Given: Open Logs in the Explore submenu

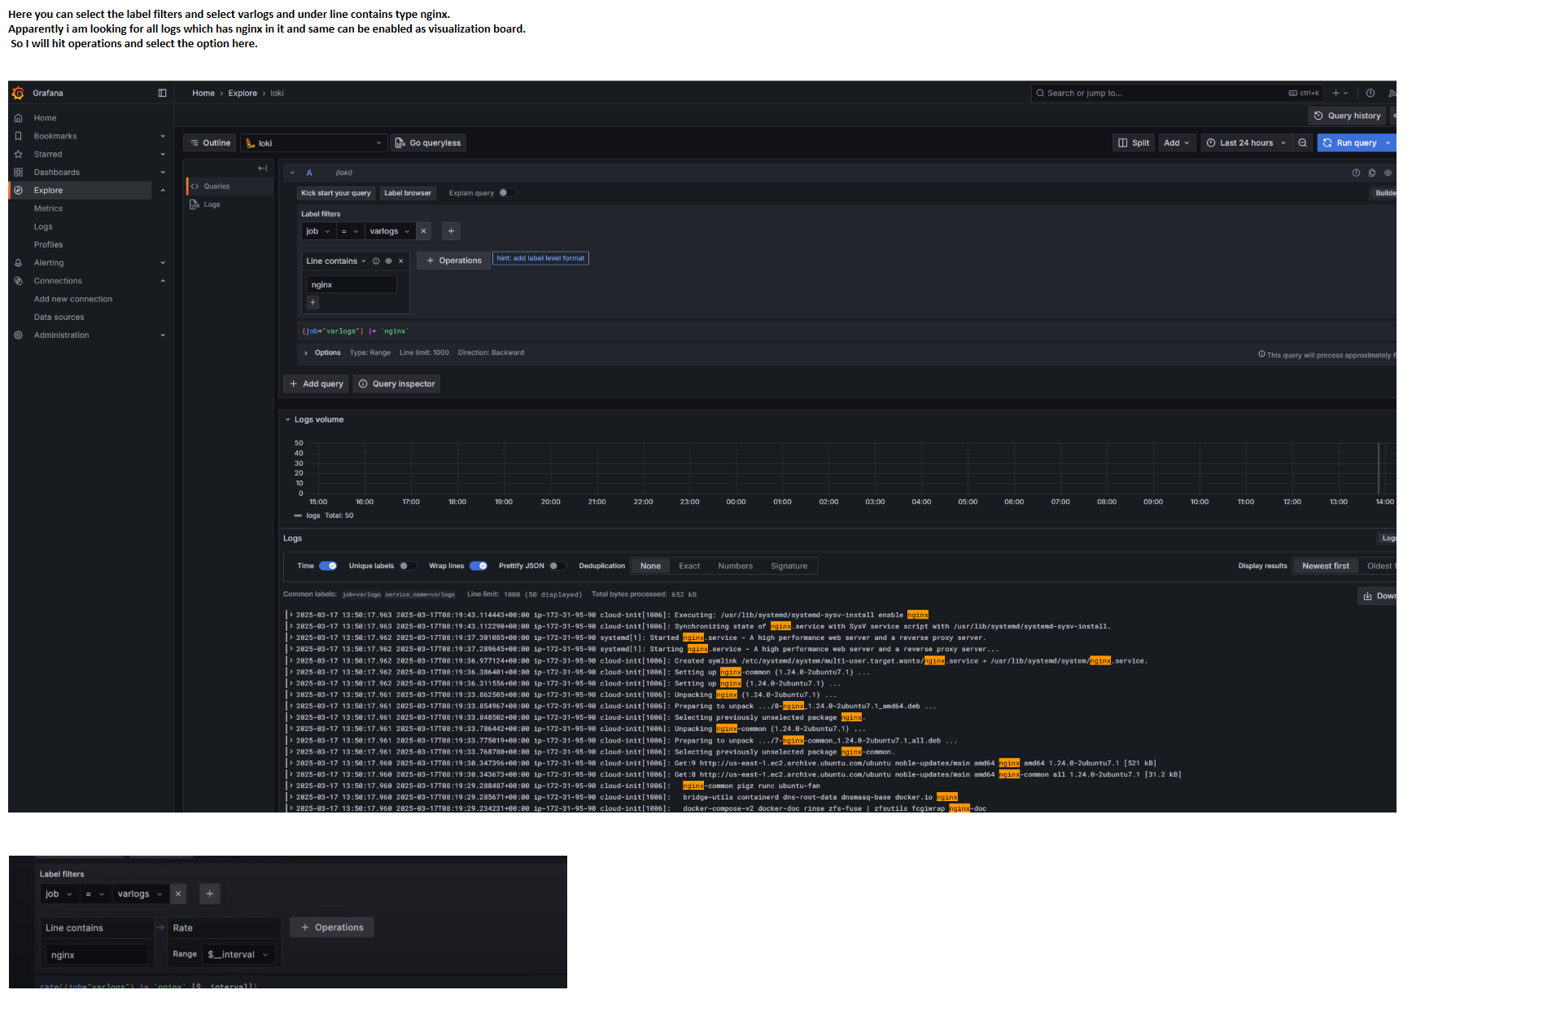Looking at the screenshot, I should pos(43,226).
